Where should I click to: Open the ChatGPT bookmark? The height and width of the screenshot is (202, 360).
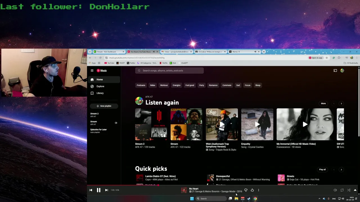click(x=183, y=63)
